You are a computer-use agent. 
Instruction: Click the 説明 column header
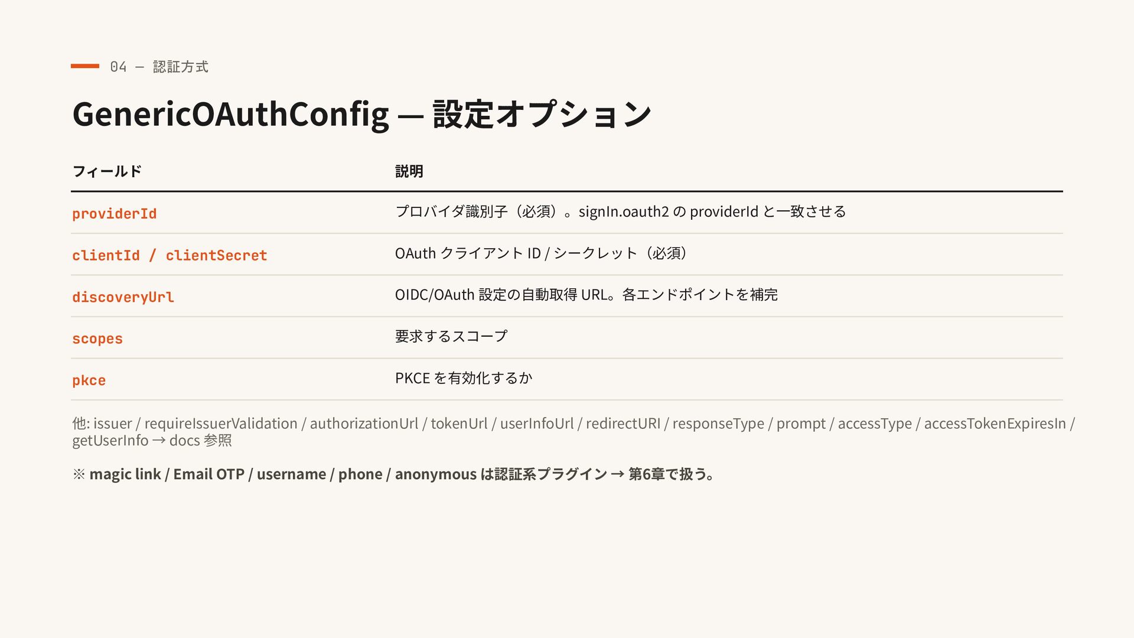pyautogui.click(x=409, y=171)
